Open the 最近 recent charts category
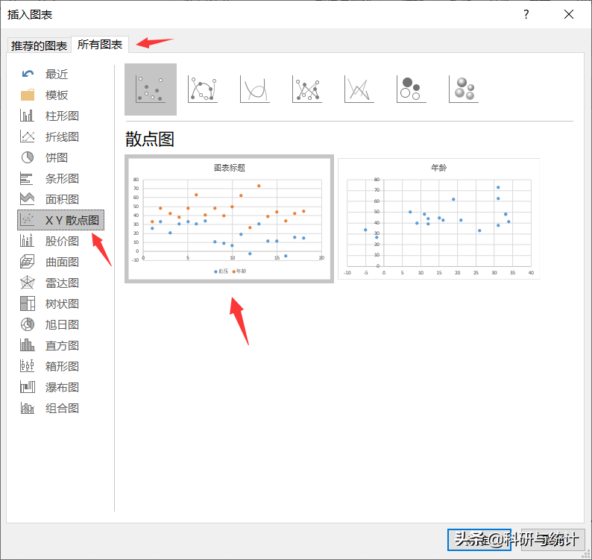This screenshot has width=592, height=560. (x=61, y=74)
